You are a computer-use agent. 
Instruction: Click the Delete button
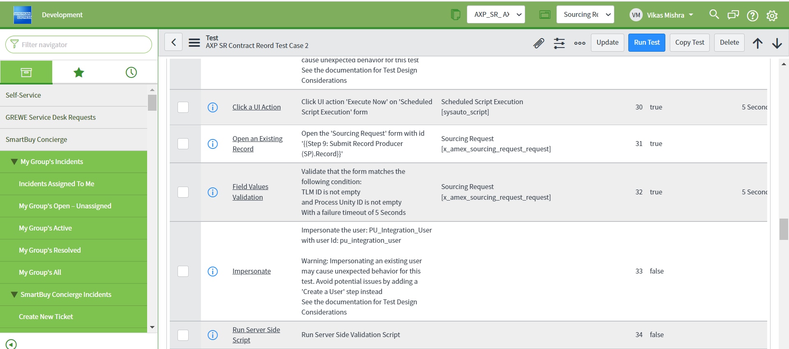pyautogui.click(x=729, y=43)
